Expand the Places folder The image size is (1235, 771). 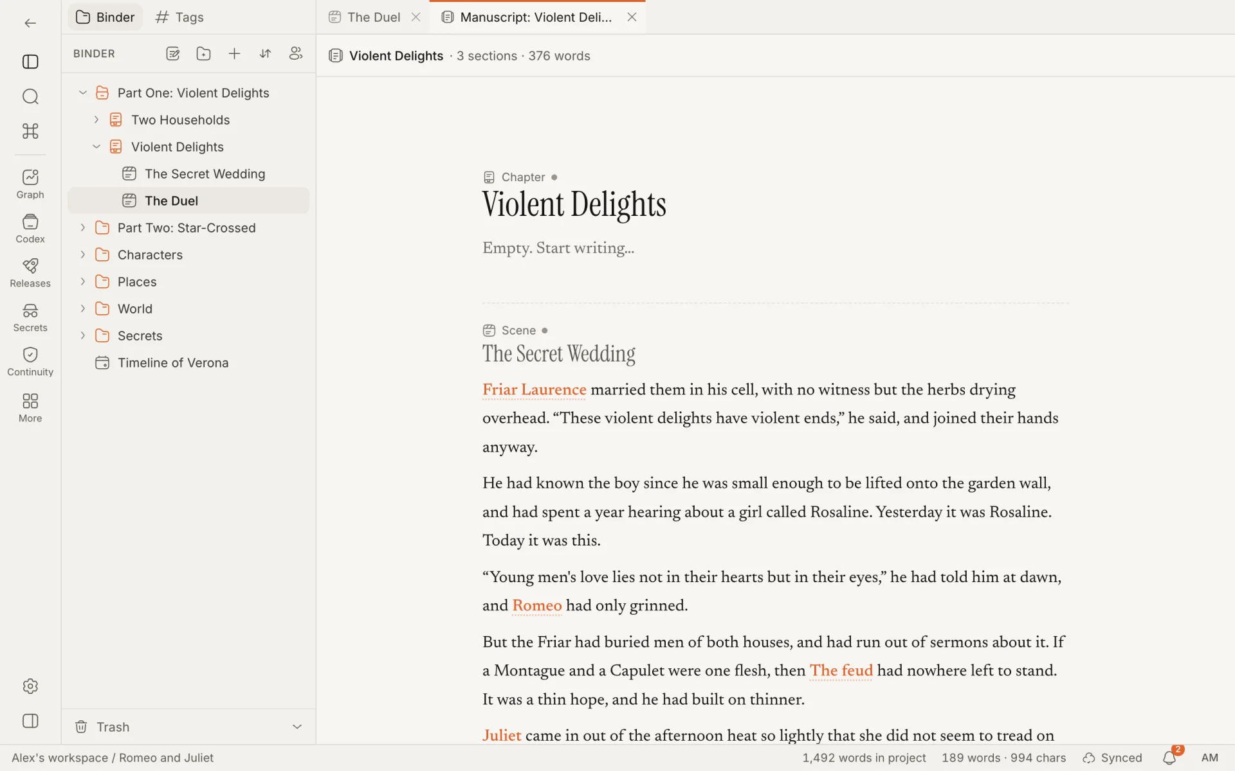(x=83, y=282)
